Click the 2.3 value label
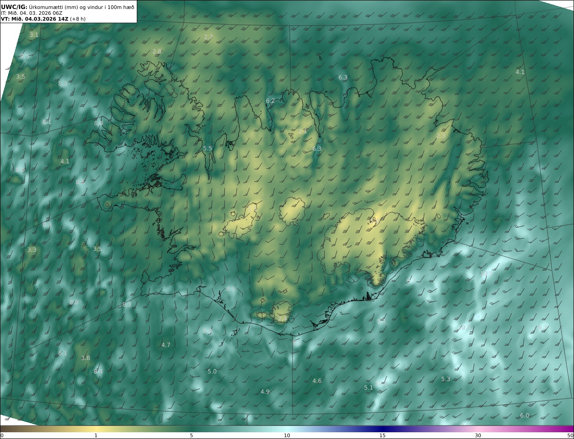The image size is (574, 439). pos(441,136)
